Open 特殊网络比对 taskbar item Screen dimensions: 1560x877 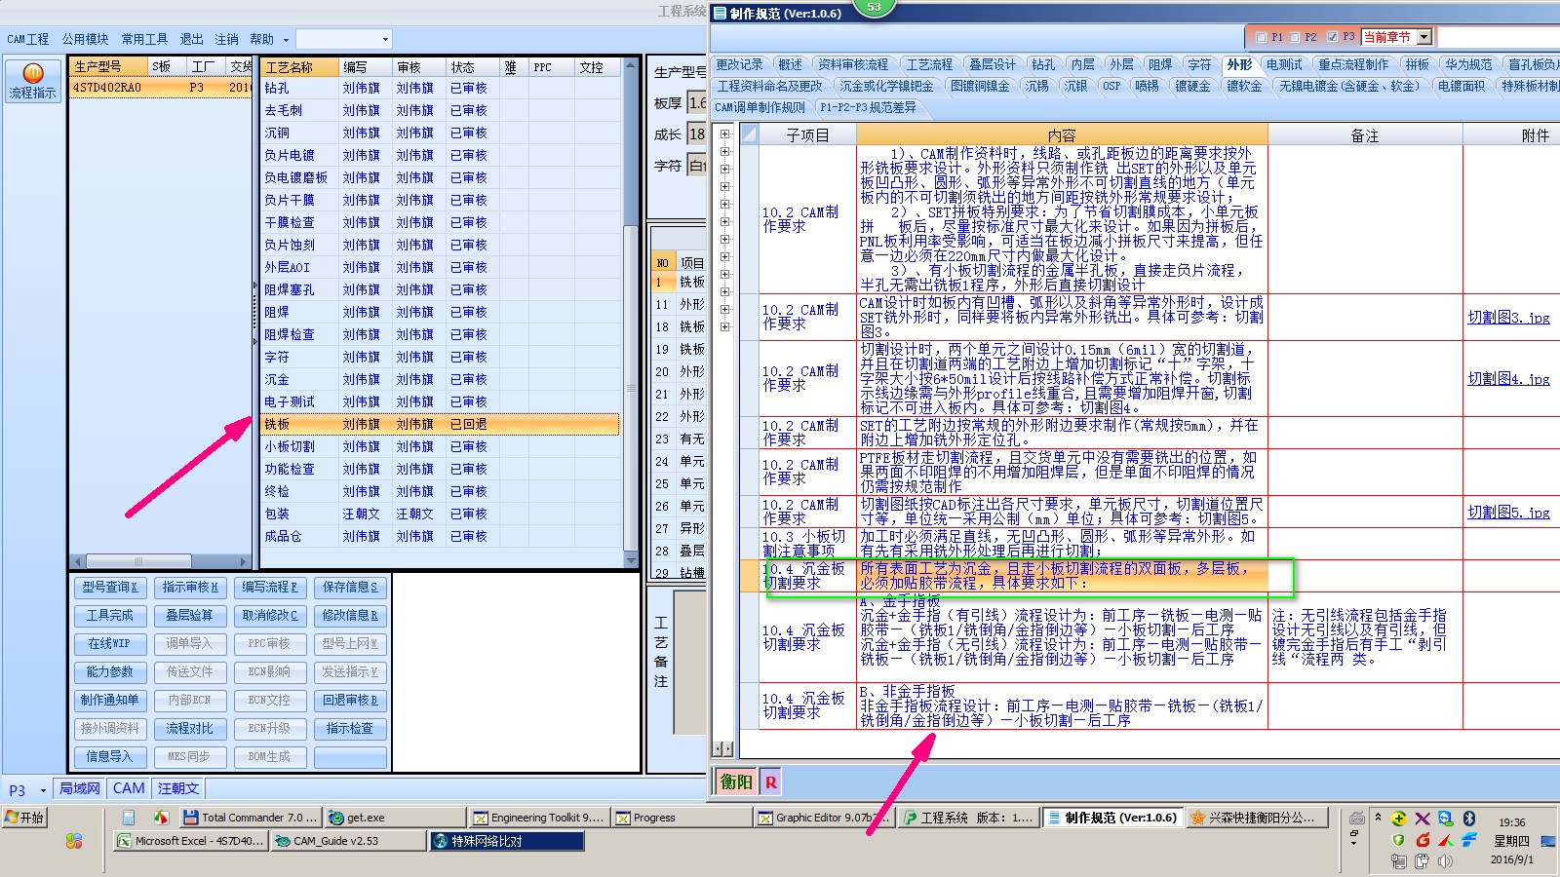click(506, 841)
